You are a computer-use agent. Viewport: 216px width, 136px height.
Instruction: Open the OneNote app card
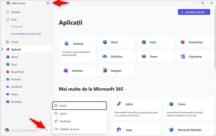click(x=77, y=71)
